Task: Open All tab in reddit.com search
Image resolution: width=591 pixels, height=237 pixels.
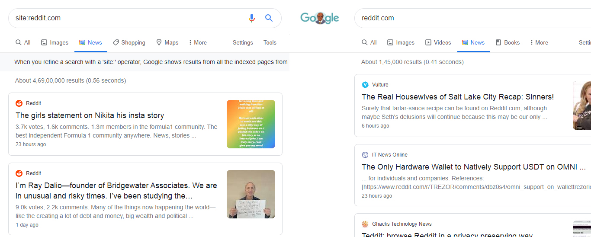Action: tap(369, 42)
